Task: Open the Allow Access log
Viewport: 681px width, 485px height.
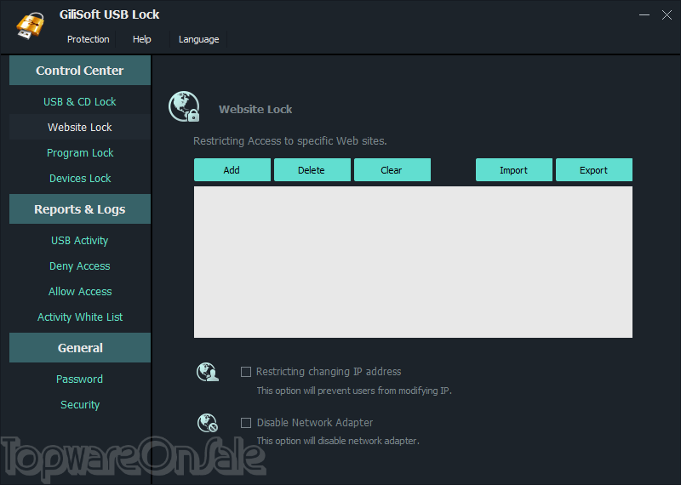Action: [x=80, y=291]
